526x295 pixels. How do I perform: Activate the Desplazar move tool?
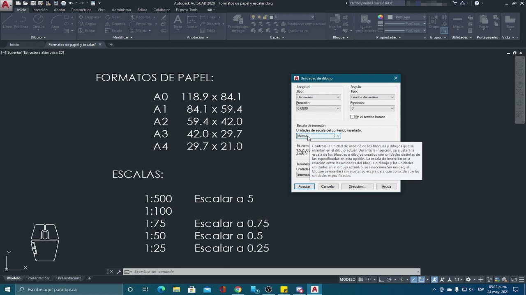(x=90, y=17)
